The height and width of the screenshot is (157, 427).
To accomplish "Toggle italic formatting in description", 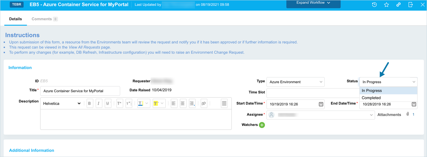I will click(99, 103).
